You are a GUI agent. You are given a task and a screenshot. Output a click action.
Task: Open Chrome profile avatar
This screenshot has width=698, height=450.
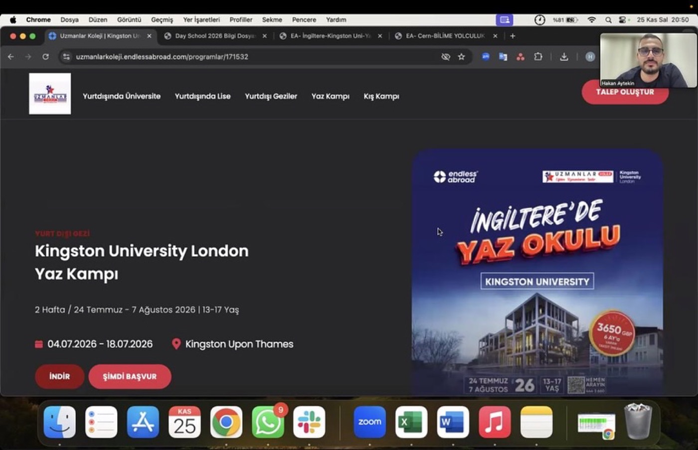[x=590, y=57]
